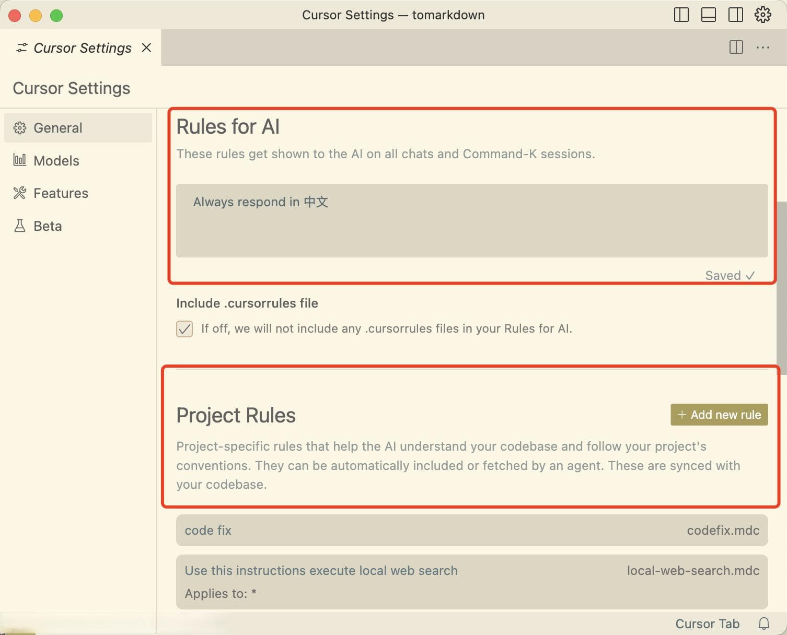Click Beta flask icon in sidebar
Viewport: 787px width, 635px height.
coord(20,226)
